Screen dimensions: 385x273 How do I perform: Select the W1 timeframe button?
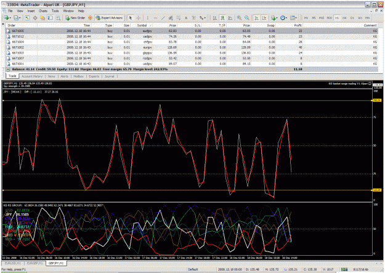click(360, 18)
